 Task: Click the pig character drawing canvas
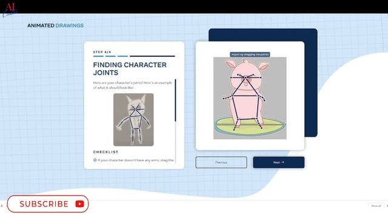tap(250, 98)
